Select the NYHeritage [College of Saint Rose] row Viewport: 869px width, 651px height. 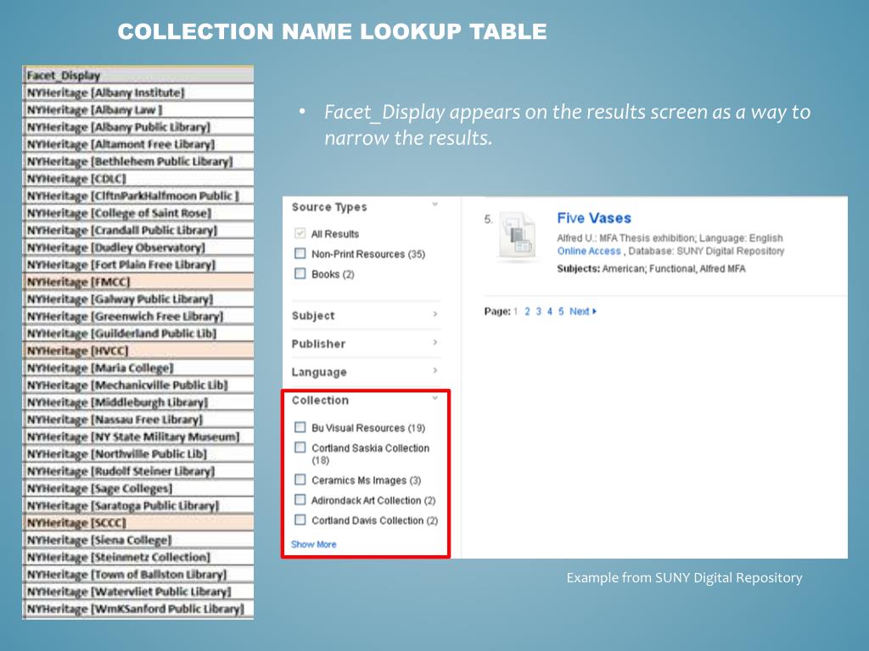click(138, 213)
